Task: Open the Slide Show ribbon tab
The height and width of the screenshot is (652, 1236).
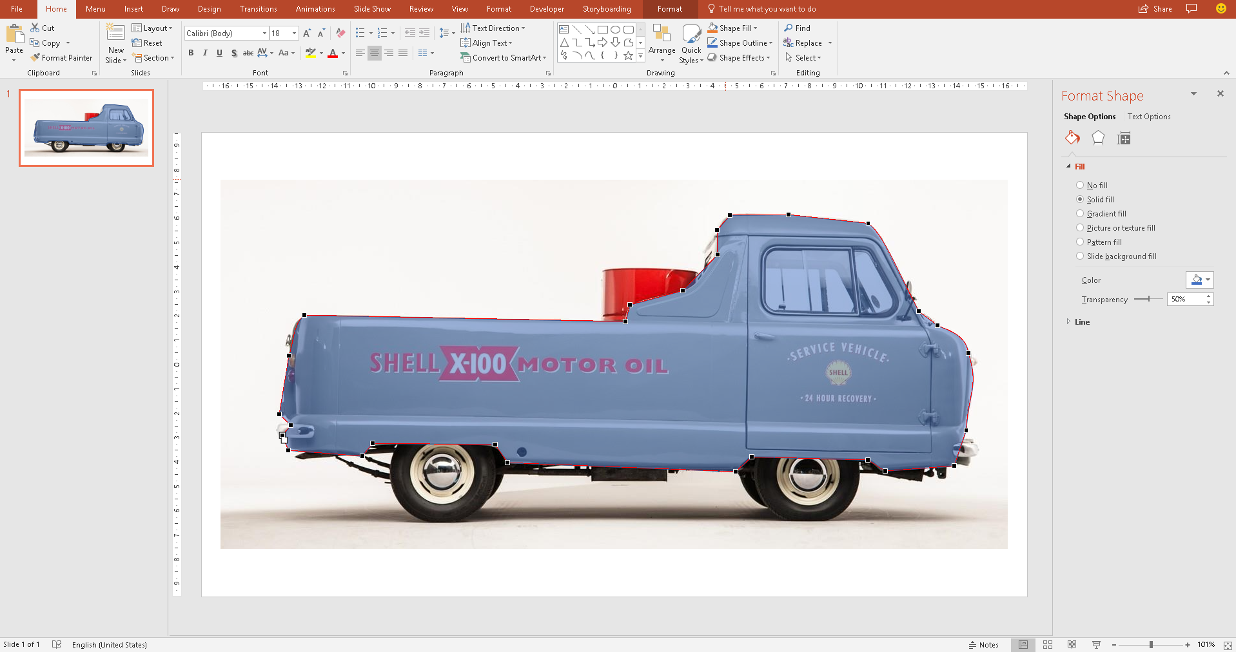Action: pyautogui.click(x=372, y=9)
